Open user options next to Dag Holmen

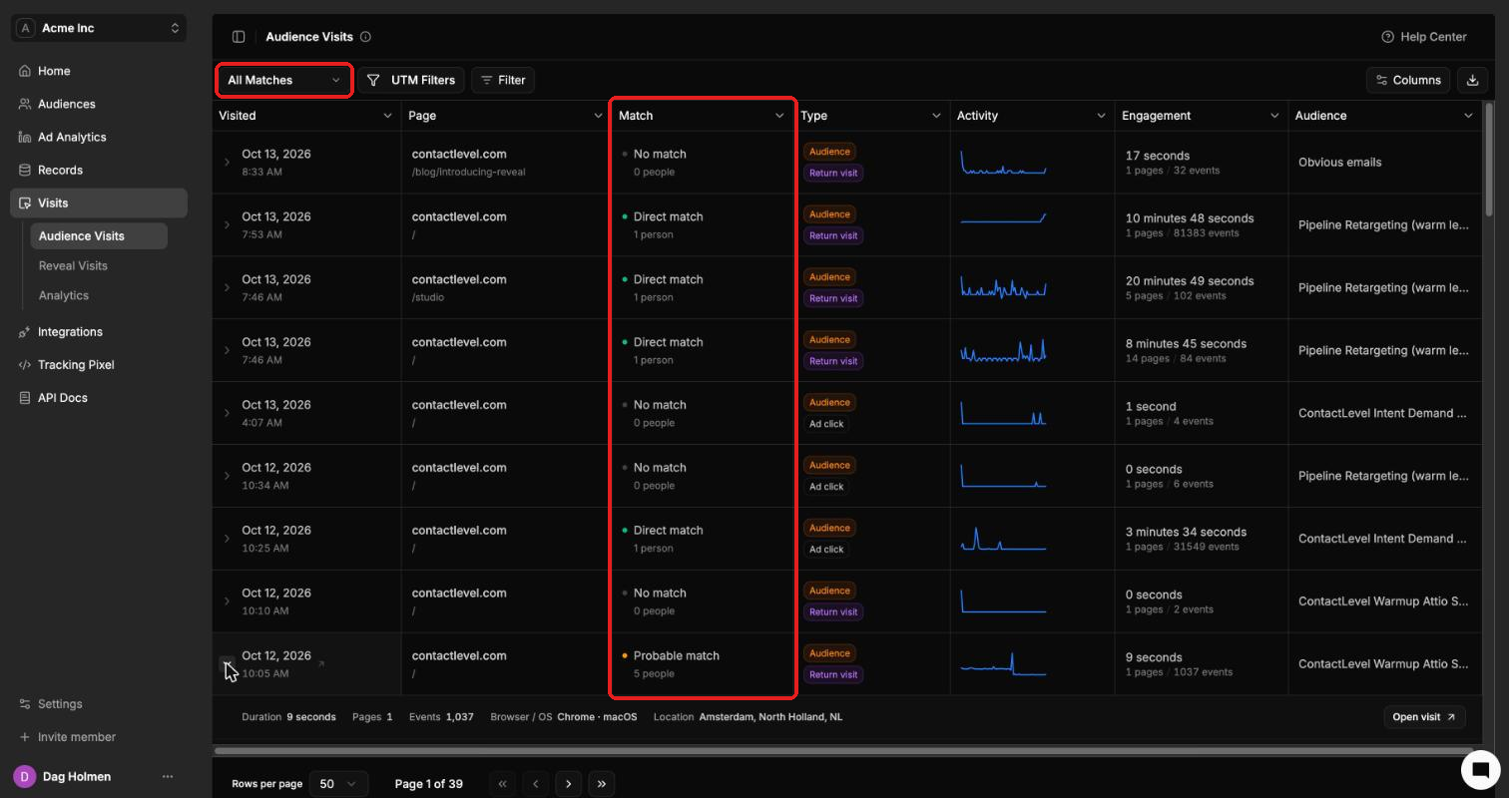168,776
